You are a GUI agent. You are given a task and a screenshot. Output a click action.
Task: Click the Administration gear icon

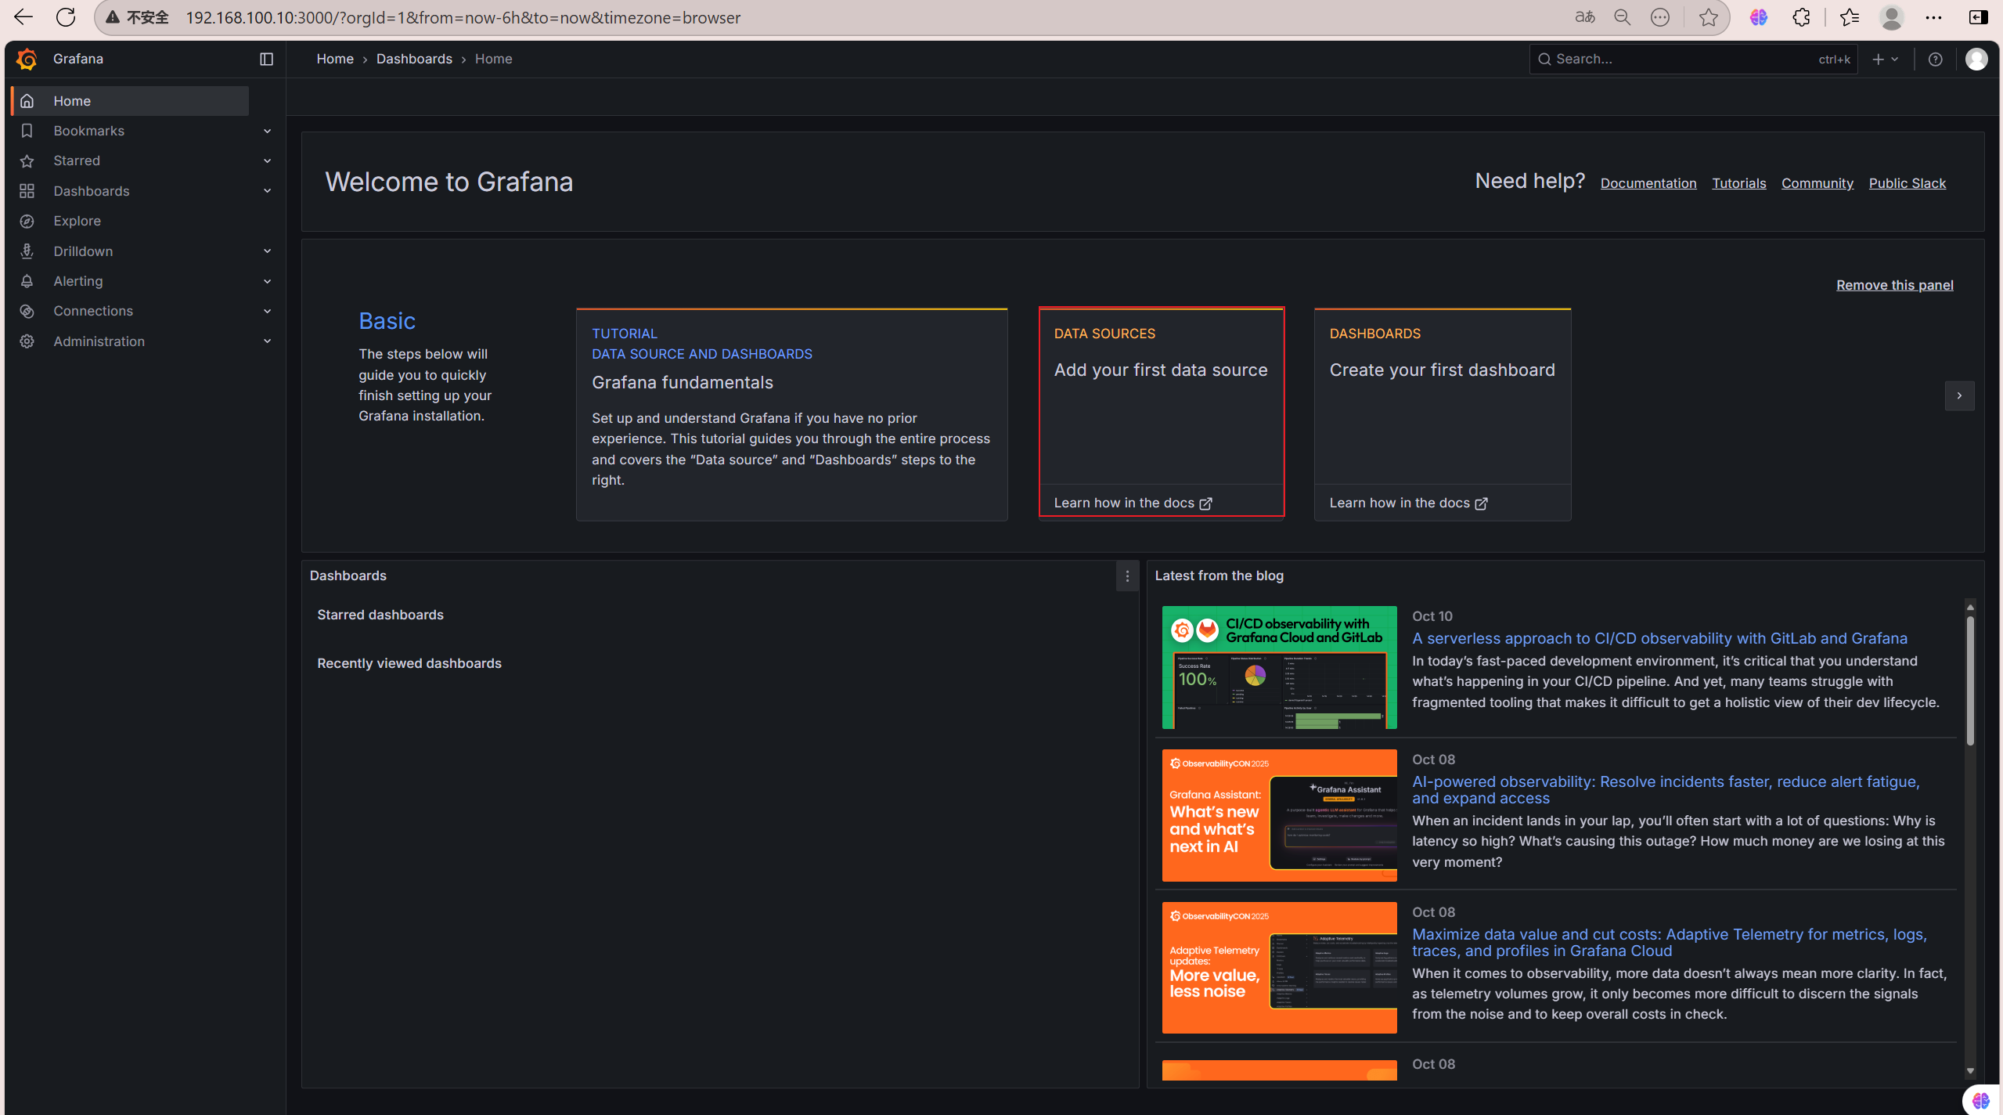coord(27,341)
